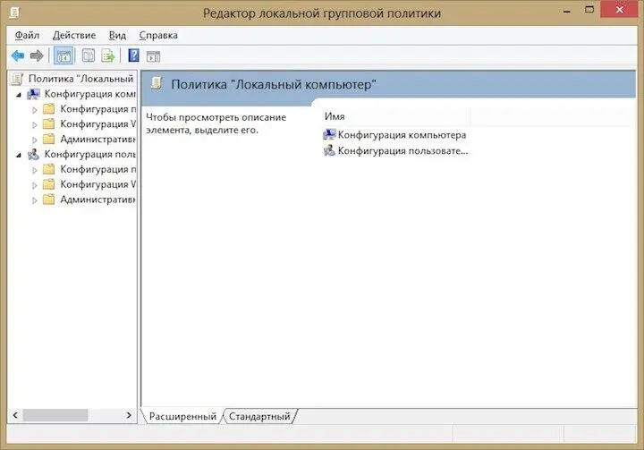Toggle the show/hide action pane icon

click(153, 56)
